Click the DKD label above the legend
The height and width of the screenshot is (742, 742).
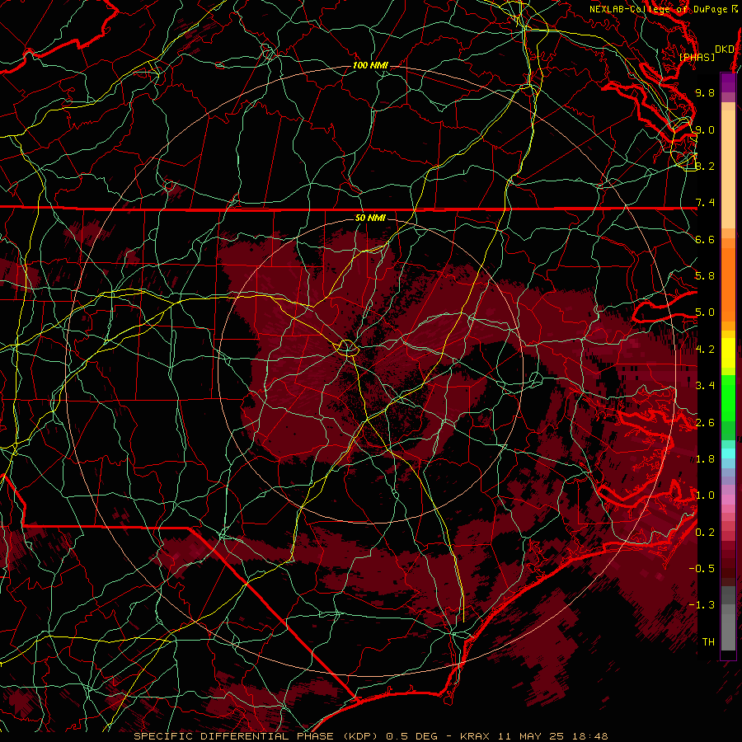point(724,49)
